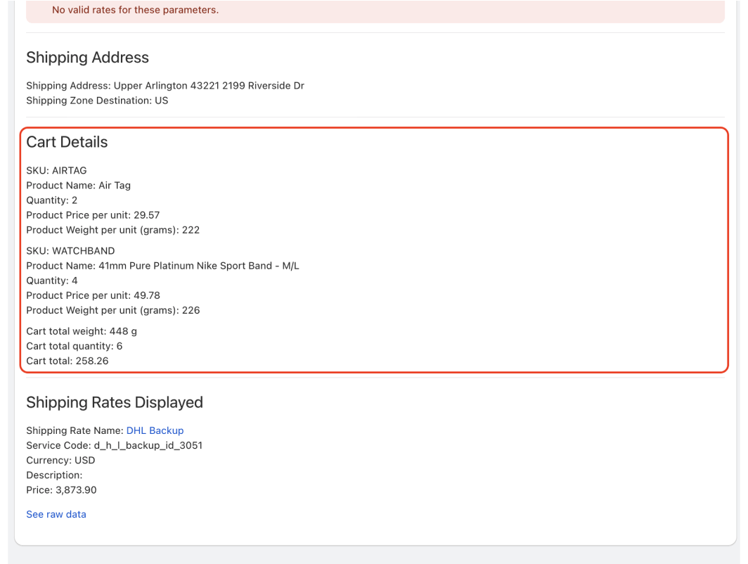Click the Currency: USD line
Viewport: 748px width, 564px height.
coord(60,461)
